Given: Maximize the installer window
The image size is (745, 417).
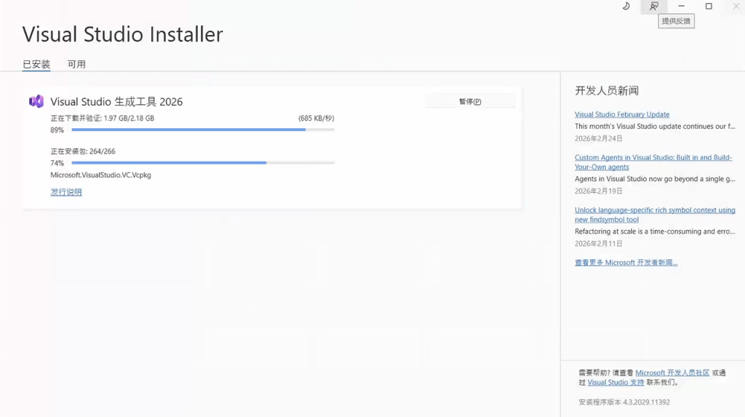Looking at the screenshot, I should tap(709, 7).
